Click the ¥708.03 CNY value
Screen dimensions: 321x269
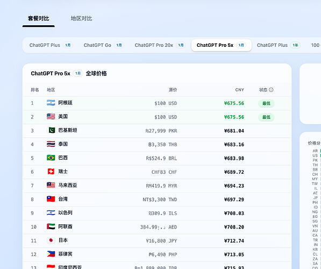click(x=234, y=213)
